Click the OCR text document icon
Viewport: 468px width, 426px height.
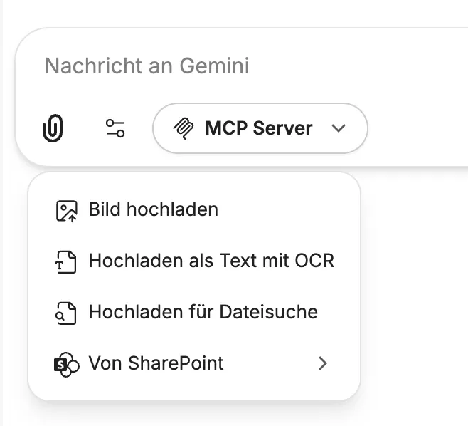(66, 261)
